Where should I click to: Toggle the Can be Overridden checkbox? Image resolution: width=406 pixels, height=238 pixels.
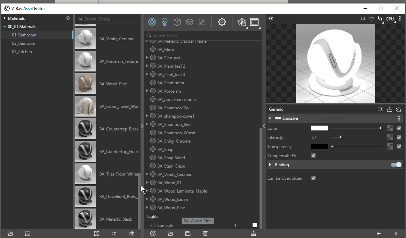[313, 178]
